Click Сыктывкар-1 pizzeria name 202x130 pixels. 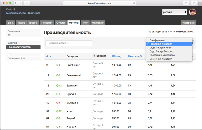pyautogui.click(x=74, y=75)
